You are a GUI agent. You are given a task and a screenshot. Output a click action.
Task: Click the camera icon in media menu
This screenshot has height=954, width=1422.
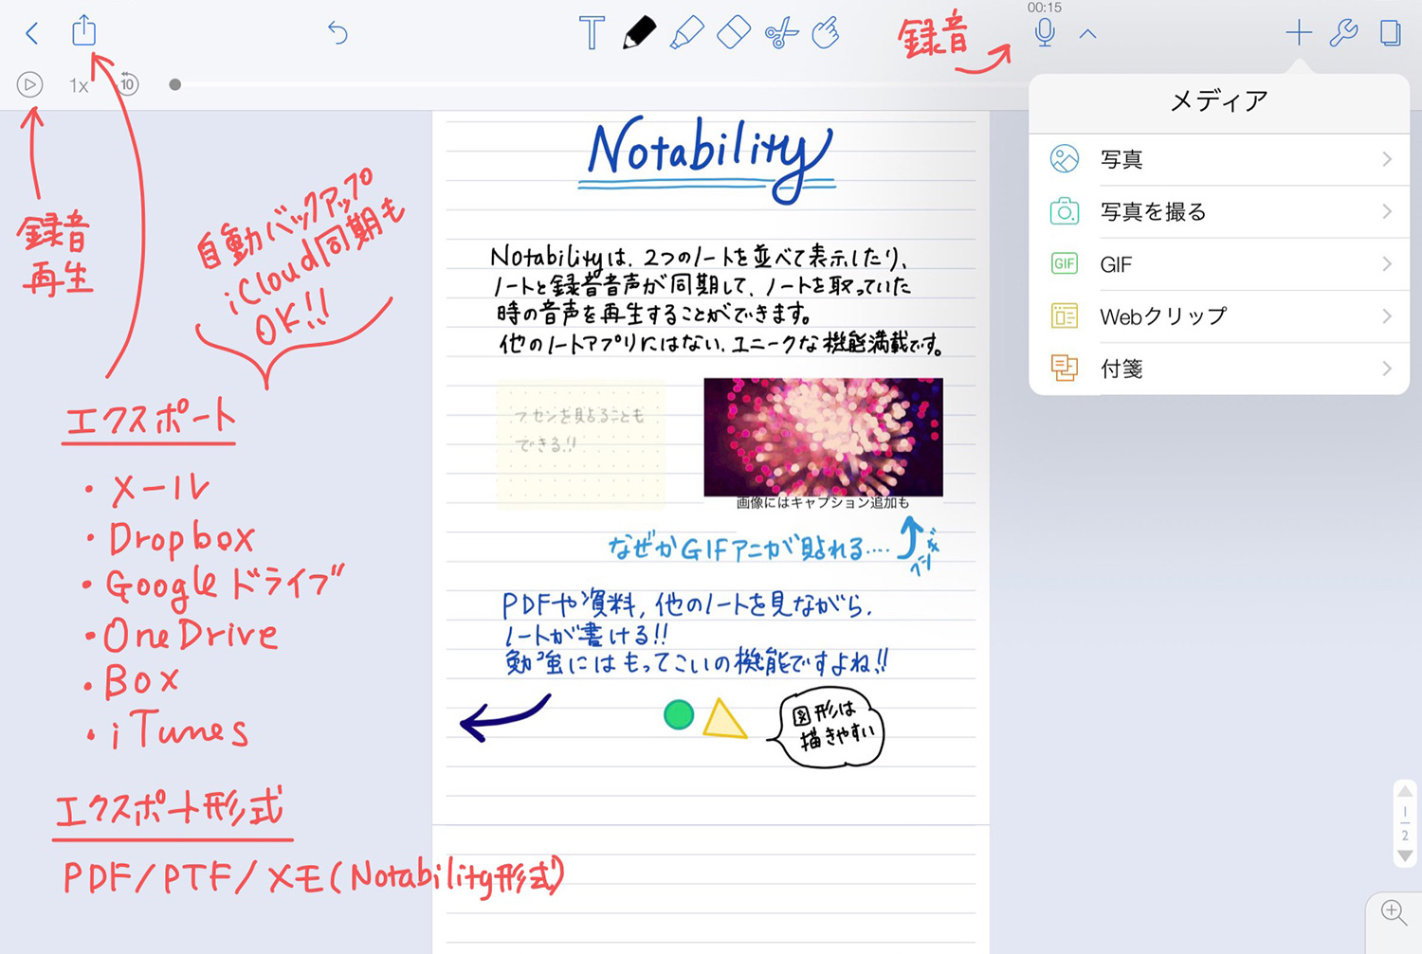1065,211
